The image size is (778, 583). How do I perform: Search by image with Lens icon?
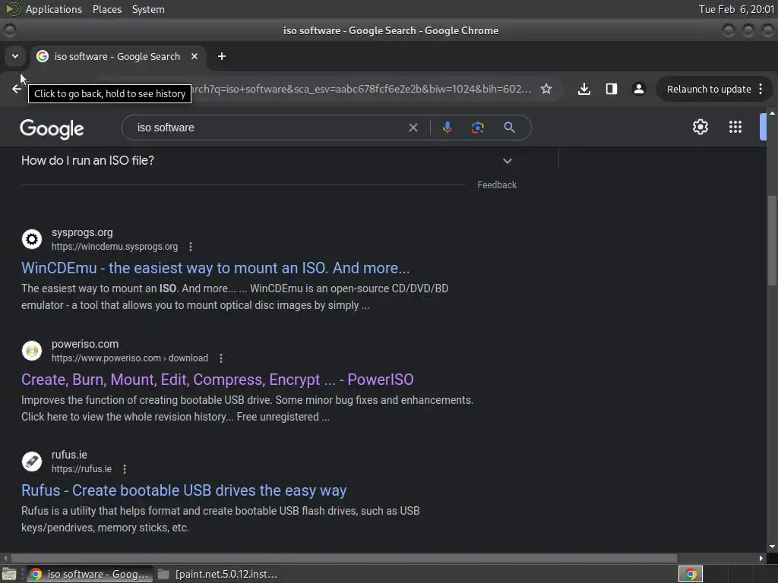(x=477, y=128)
